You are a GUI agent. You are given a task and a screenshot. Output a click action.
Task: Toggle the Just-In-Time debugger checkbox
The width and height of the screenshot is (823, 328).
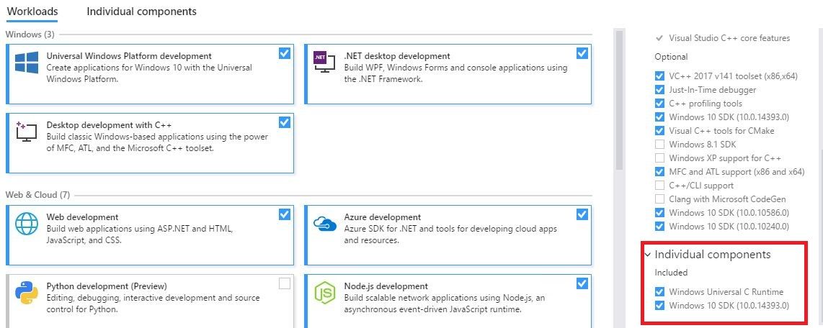coord(659,90)
